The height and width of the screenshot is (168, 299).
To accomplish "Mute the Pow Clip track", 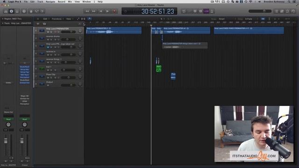I will 48,78.
